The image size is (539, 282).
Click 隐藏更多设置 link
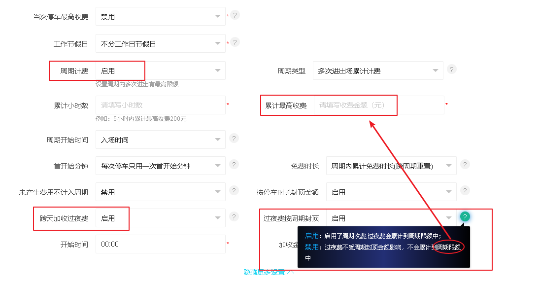[x=269, y=272]
